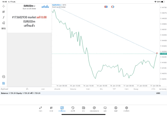Open the indicators function icon
This screenshot has width=167, height=116.
pos(4,17)
